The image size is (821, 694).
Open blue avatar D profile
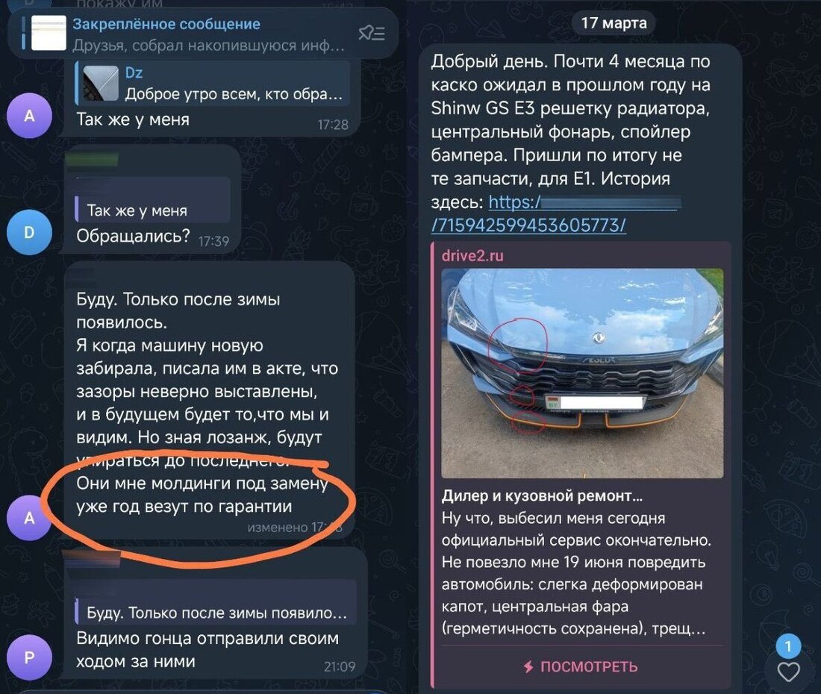29,232
